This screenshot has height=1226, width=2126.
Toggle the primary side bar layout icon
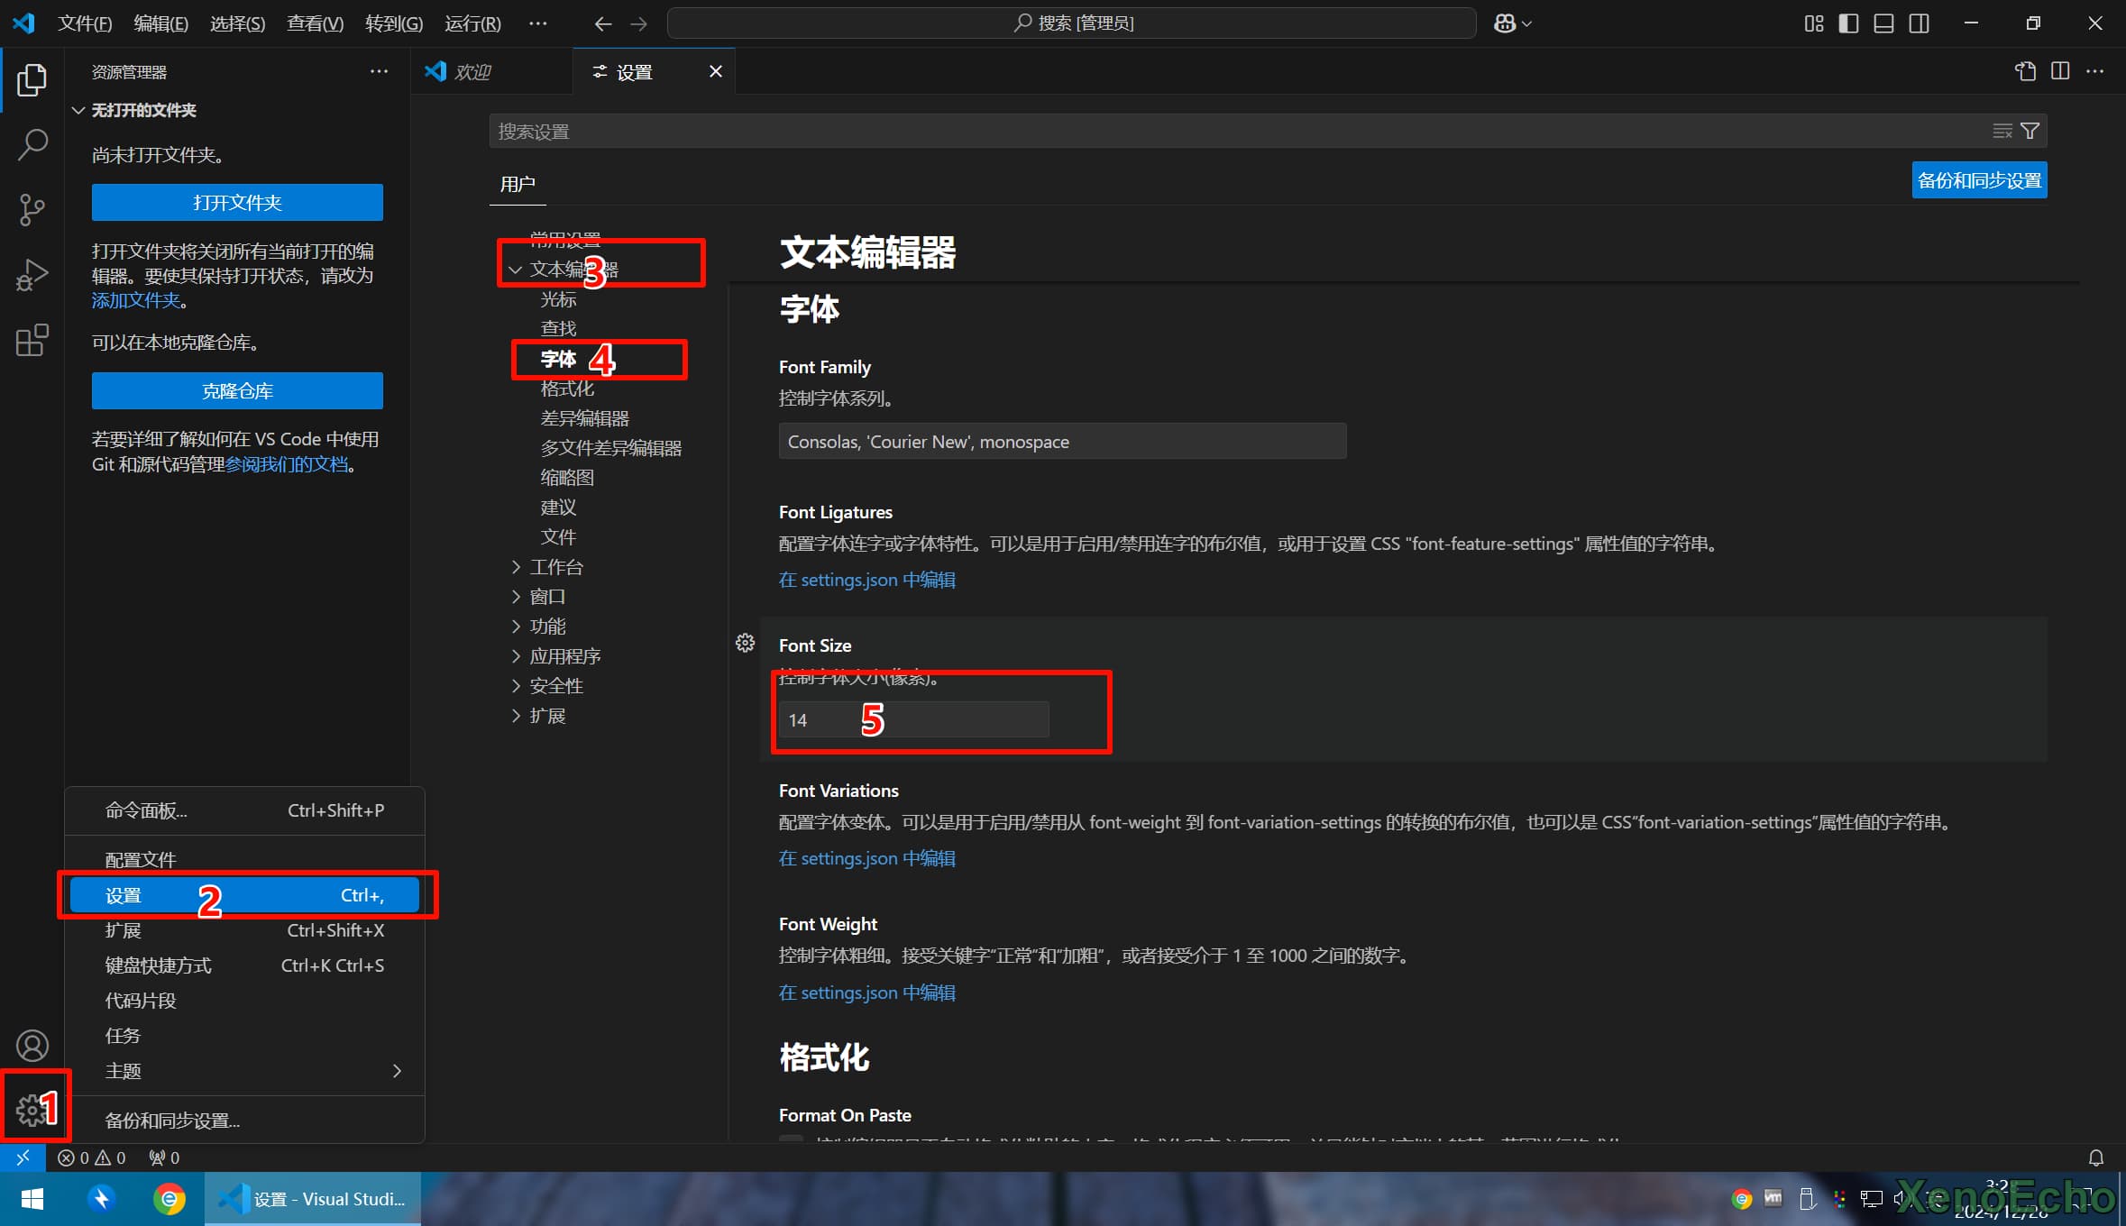pyautogui.click(x=1848, y=23)
